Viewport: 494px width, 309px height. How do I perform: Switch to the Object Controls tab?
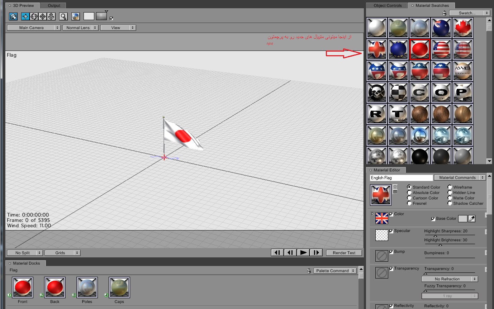coord(388,5)
